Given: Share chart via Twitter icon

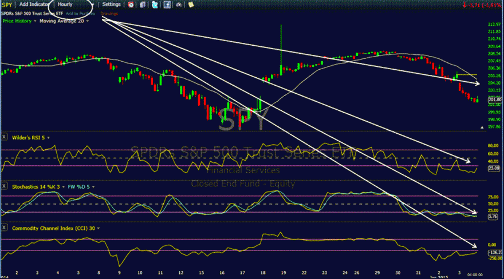Looking at the screenshot, I should pyautogui.click(x=155, y=5).
